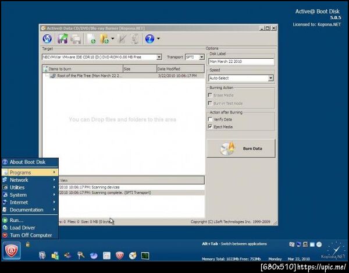
Task: Uncheck the Eject Media checkbox
Action: (210, 127)
